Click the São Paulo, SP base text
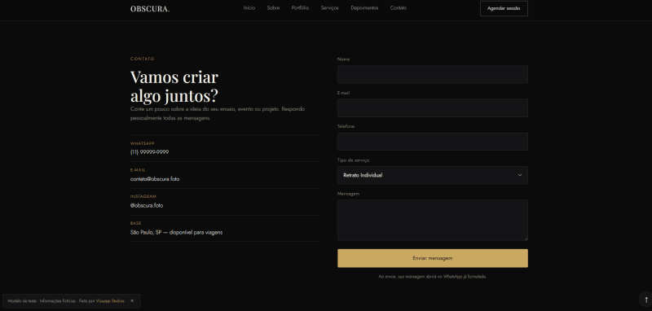This screenshot has height=311, width=652. tap(176, 233)
